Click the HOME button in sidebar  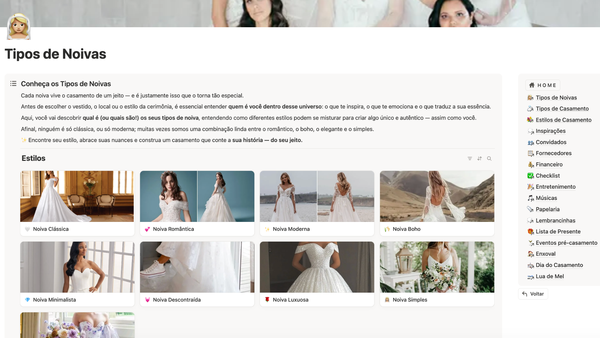pyautogui.click(x=543, y=85)
